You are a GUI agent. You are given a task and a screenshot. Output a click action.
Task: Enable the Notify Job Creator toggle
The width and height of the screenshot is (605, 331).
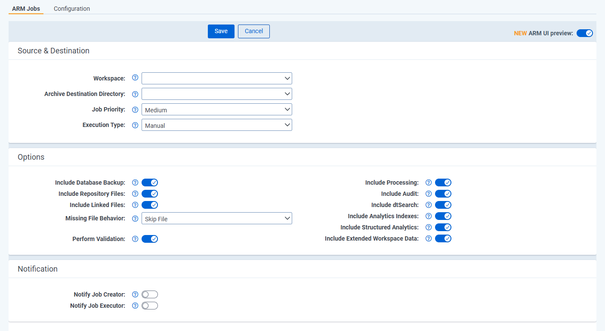click(x=150, y=294)
